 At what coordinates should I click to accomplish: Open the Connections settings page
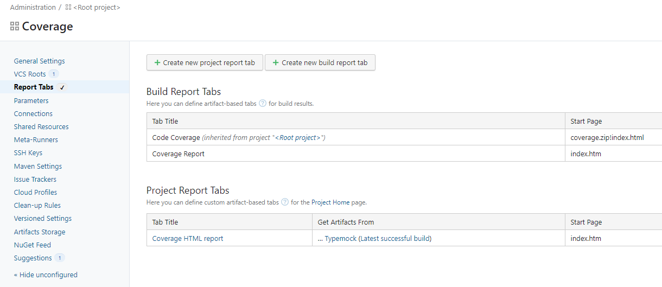pyautogui.click(x=33, y=113)
